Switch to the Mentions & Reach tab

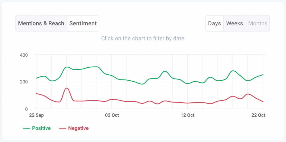point(41,24)
